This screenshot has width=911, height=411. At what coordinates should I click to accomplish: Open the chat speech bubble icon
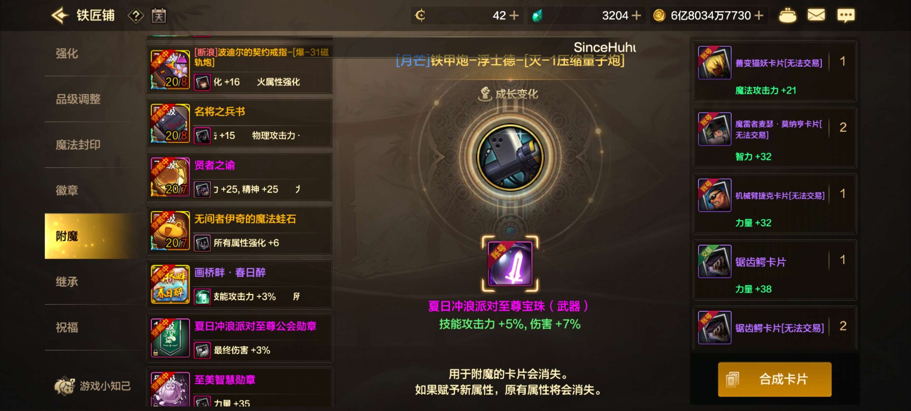coord(846,15)
